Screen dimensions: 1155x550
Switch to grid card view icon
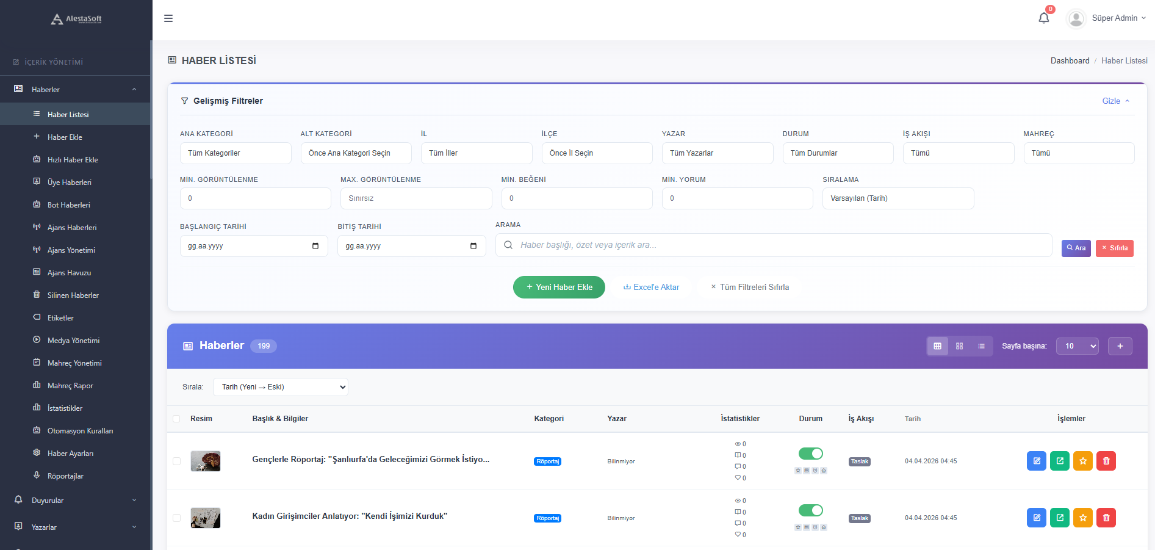(x=959, y=346)
